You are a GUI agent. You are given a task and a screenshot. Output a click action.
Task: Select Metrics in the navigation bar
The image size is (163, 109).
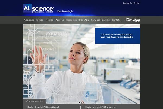click(49, 20)
